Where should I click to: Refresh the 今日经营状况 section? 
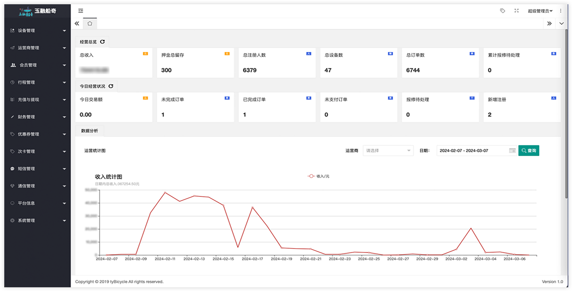tap(111, 86)
